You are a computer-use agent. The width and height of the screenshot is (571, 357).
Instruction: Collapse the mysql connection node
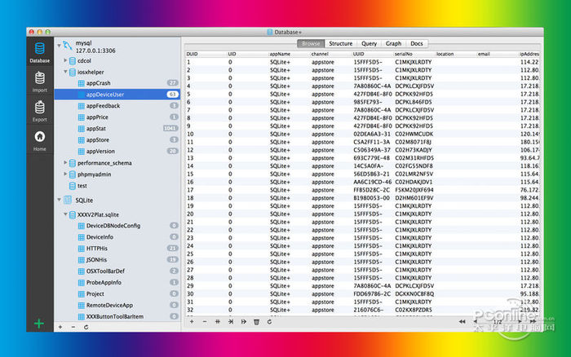[59, 44]
